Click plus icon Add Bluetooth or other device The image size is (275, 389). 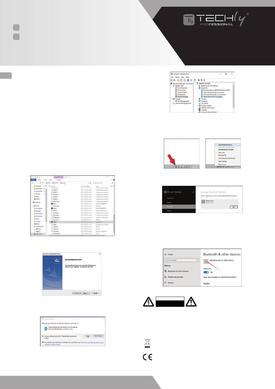[x=206, y=261]
